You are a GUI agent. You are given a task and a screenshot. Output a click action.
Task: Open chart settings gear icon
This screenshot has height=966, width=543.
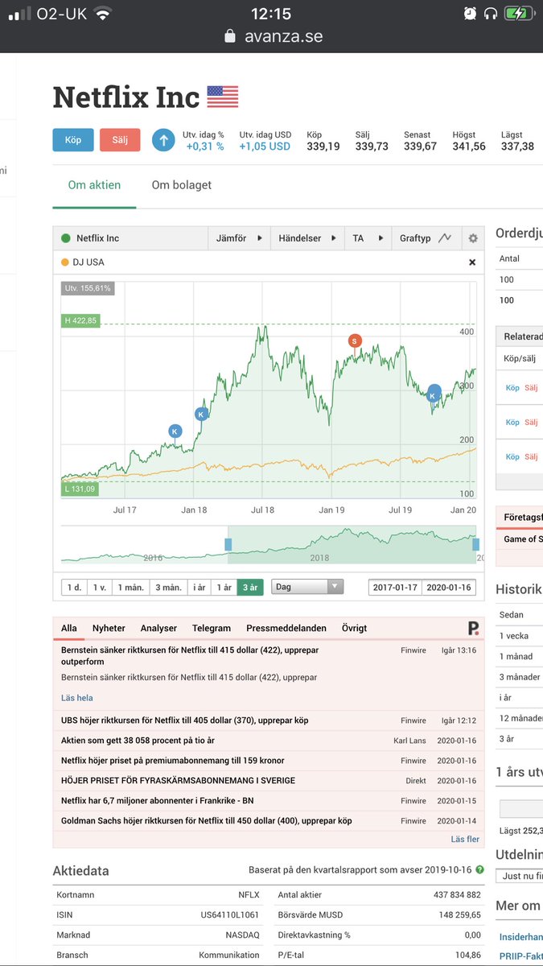pyautogui.click(x=473, y=238)
